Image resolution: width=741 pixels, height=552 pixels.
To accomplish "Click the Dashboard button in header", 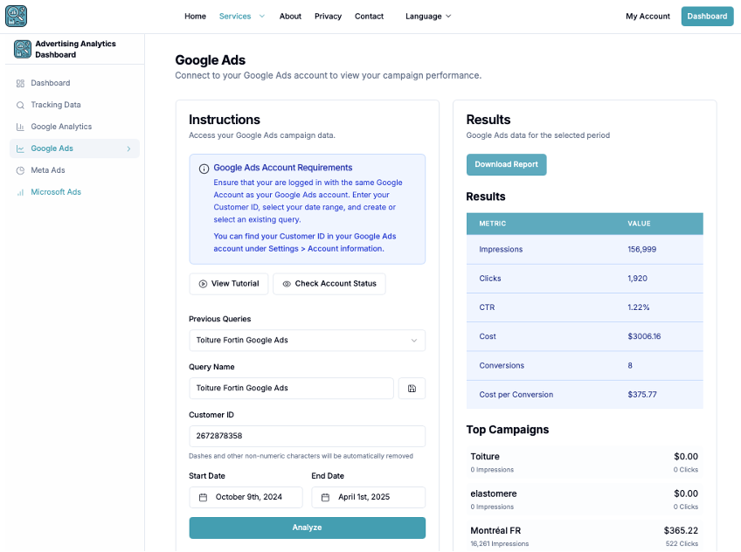I will coord(707,16).
